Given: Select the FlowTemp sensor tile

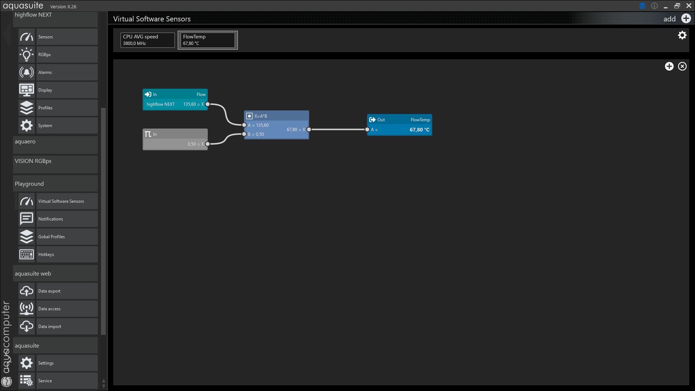Looking at the screenshot, I should [x=208, y=40].
